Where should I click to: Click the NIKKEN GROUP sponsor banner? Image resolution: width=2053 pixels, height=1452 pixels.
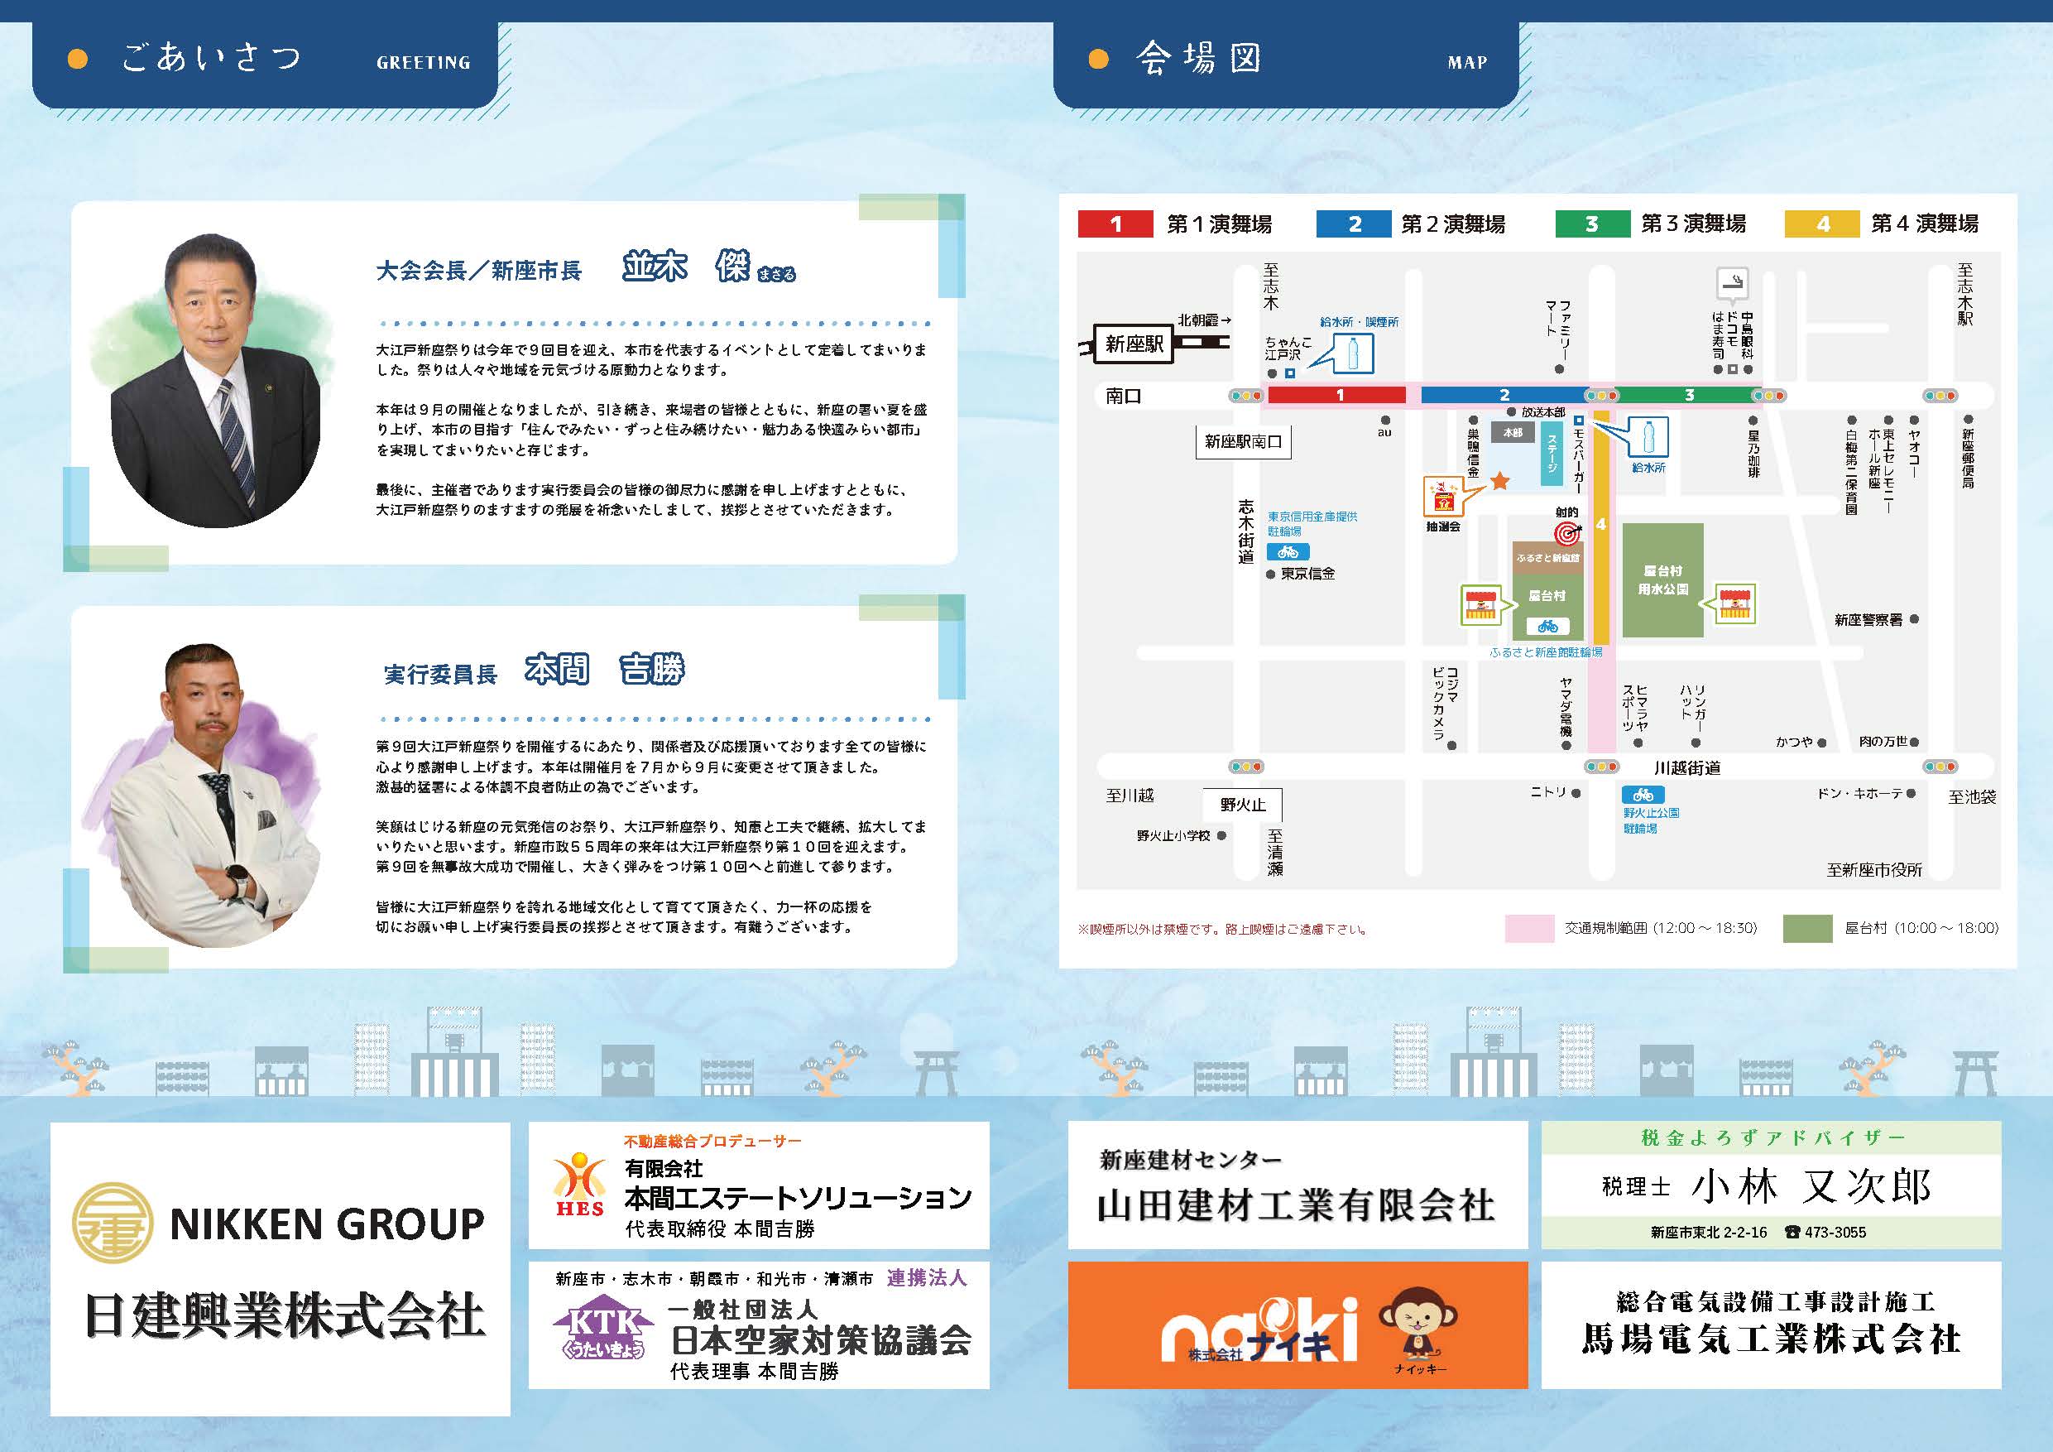(x=280, y=1267)
